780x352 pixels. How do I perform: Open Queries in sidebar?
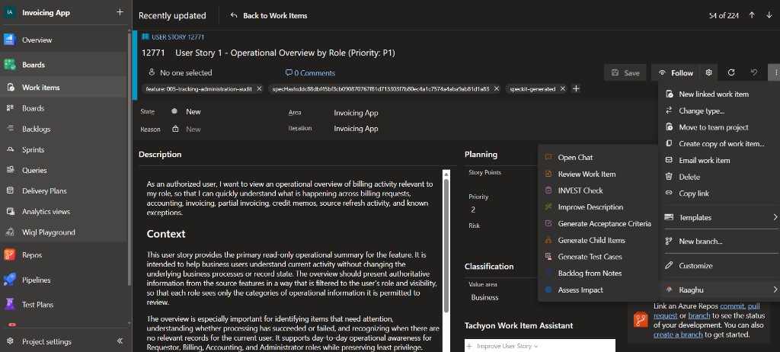(34, 170)
